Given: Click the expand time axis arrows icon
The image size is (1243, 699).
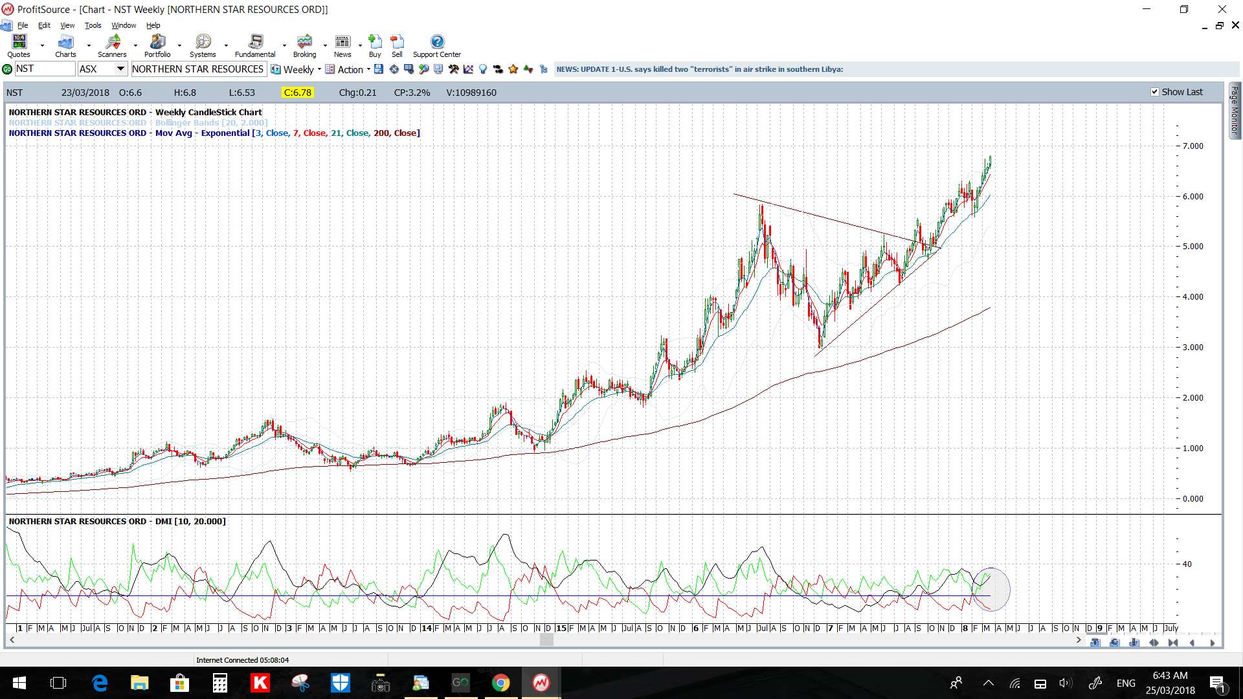Looking at the screenshot, I should (1154, 643).
